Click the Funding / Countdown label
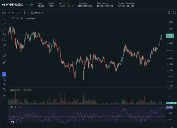177x128 pixels. click(x=127, y=3)
